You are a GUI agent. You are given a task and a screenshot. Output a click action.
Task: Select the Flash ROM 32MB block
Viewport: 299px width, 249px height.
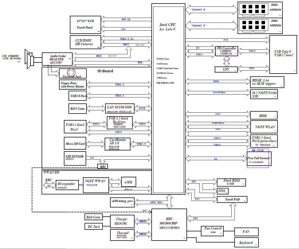[x=231, y=182]
